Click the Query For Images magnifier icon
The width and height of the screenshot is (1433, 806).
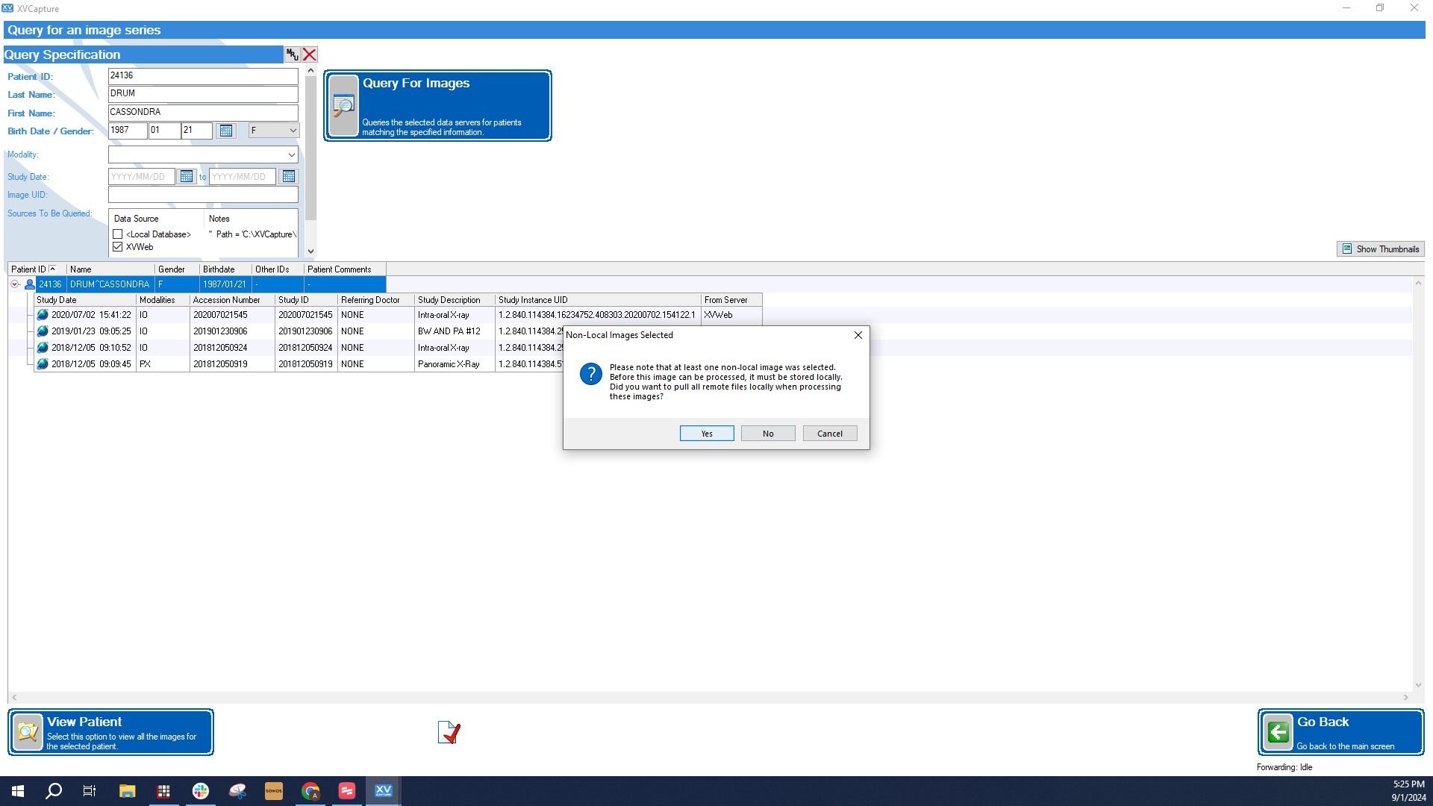point(343,105)
